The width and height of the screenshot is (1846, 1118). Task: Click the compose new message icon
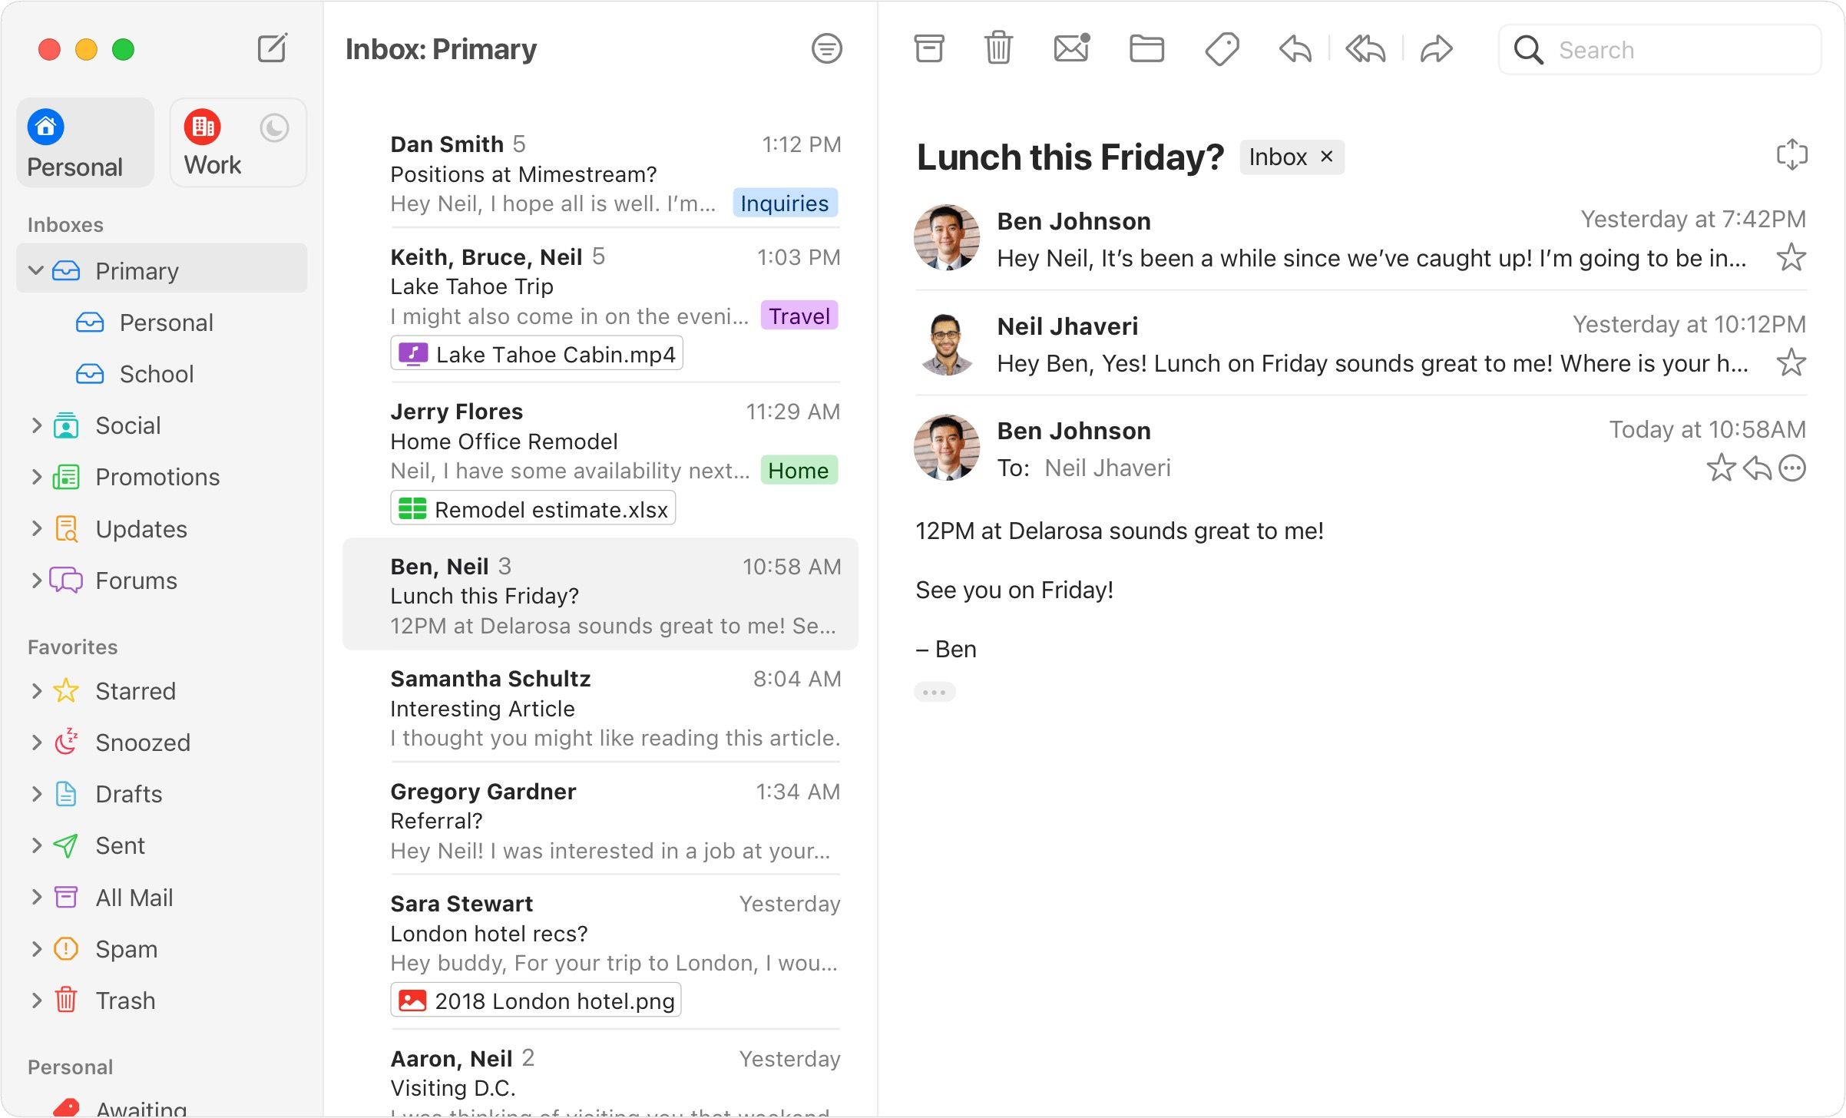coord(272,48)
